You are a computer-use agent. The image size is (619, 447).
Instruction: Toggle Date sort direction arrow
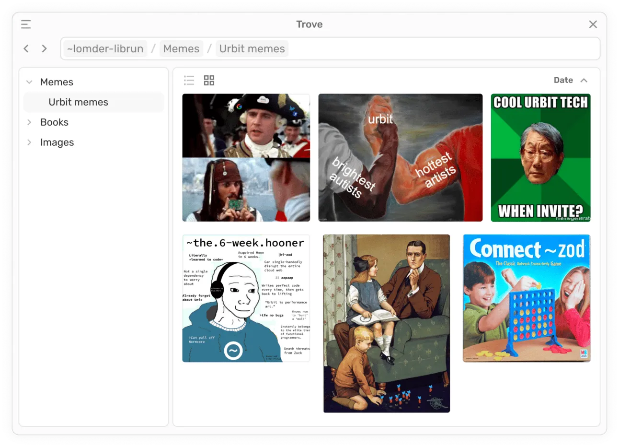584,80
